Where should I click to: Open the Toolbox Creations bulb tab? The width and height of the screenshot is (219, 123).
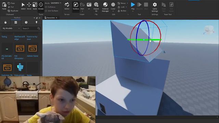37,22
